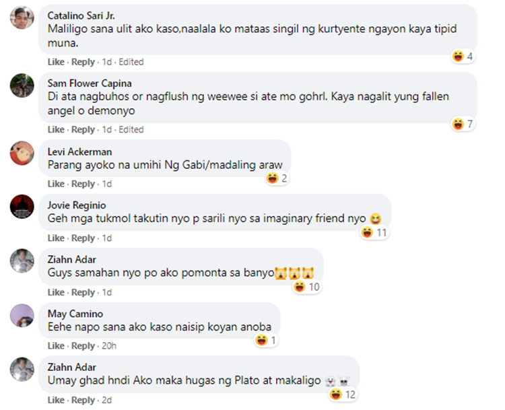
Task: Open May Camino's profile picture
Action: click(x=22, y=316)
